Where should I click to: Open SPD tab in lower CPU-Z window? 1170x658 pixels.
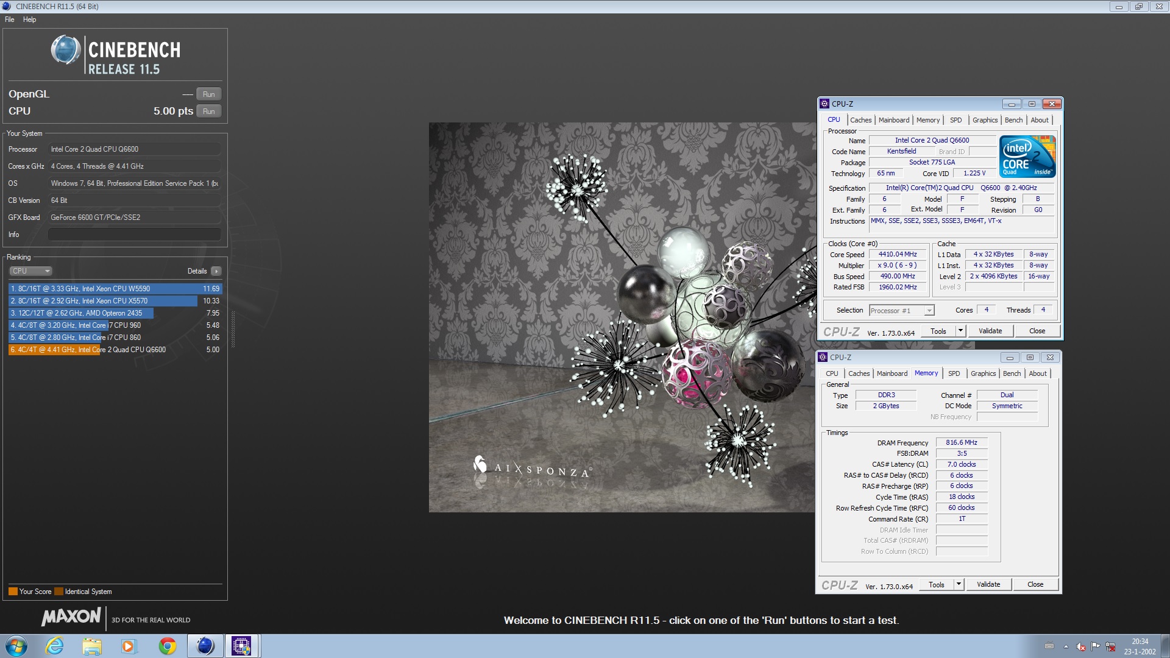pyautogui.click(x=954, y=373)
